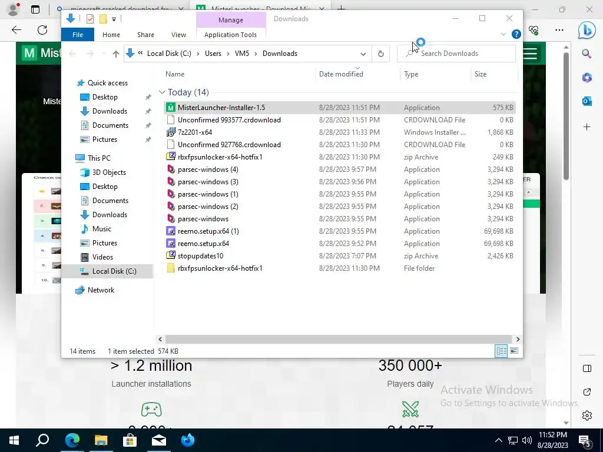Click Users in address breadcrumb
Image resolution: width=603 pixels, height=452 pixels.
pos(213,54)
